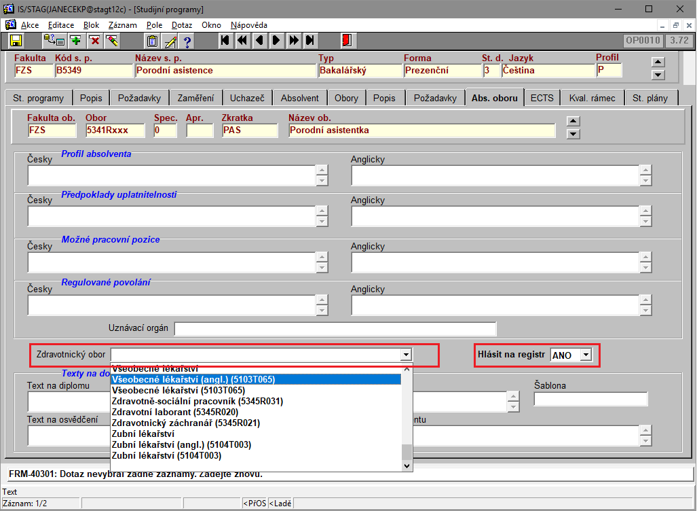
Task: Open the Pole menu
Action: coord(154,25)
